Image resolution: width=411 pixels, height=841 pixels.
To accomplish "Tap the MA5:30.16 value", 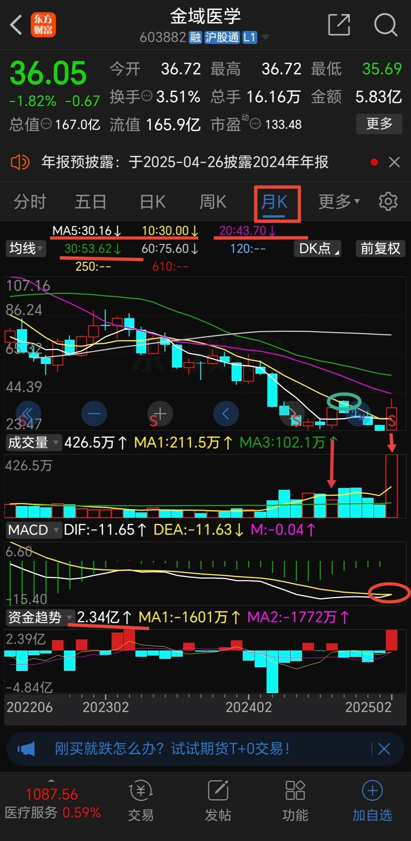I will point(86,231).
